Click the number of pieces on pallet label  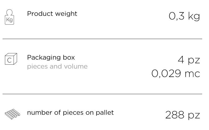[70, 113]
